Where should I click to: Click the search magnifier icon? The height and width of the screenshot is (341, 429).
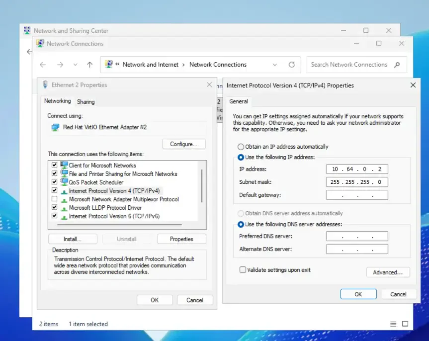pyautogui.click(x=397, y=65)
